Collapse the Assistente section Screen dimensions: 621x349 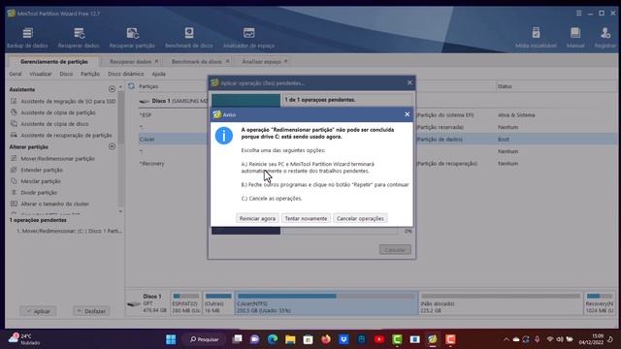112,89
